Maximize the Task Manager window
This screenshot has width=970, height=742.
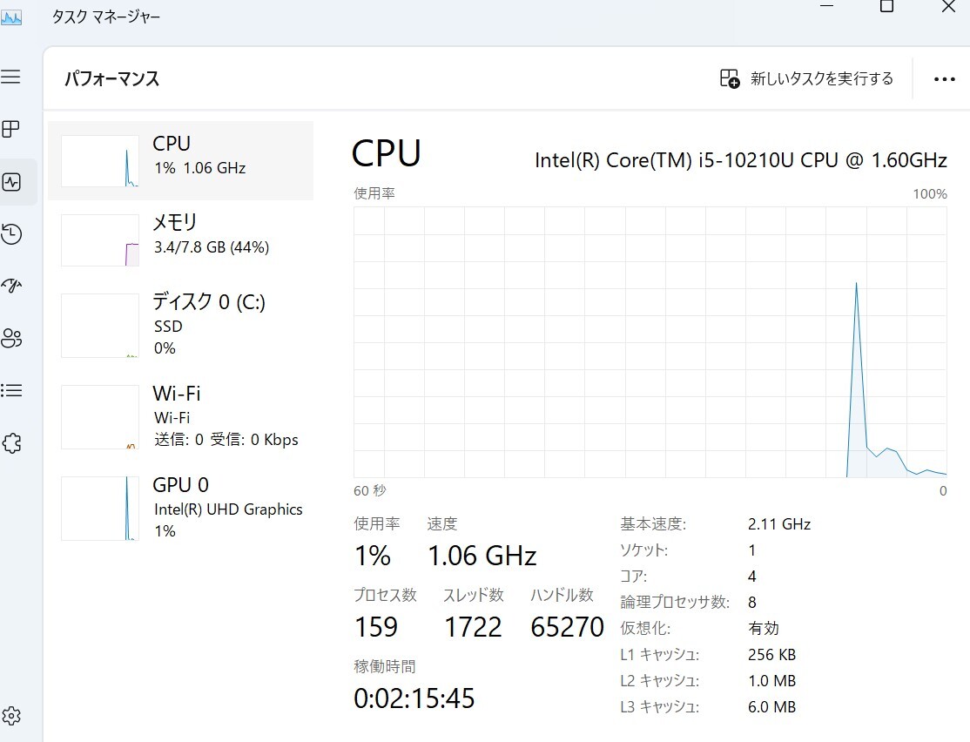(886, 6)
